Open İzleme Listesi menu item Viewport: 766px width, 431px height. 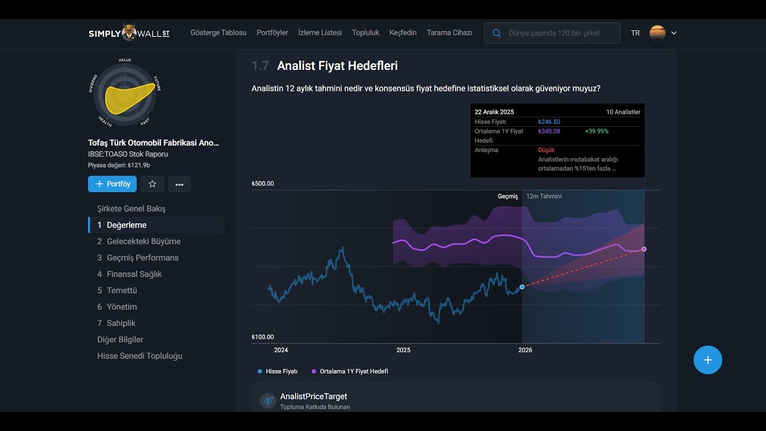pos(320,33)
